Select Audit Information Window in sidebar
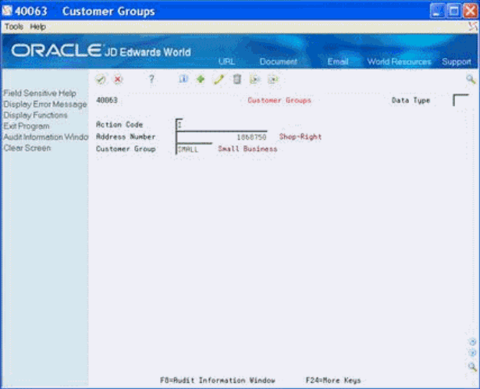 click(x=46, y=137)
